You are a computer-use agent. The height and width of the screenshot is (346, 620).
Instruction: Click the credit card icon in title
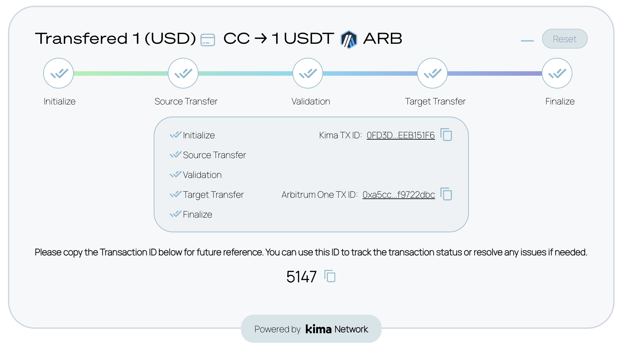coord(208,40)
